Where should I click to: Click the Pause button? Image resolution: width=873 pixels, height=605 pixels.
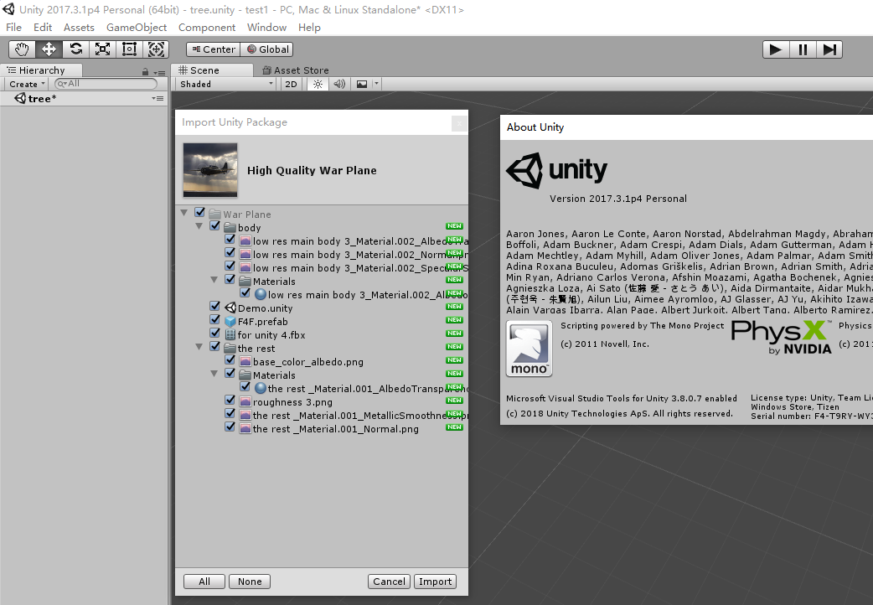[x=803, y=49]
